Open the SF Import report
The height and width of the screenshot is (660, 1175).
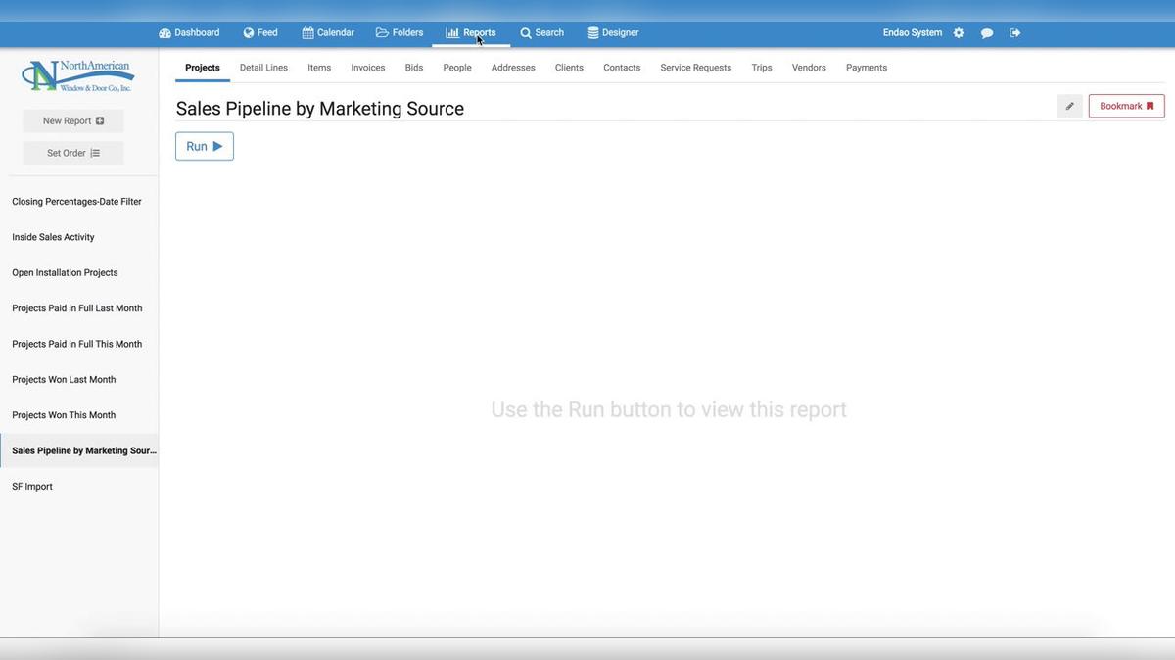tap(32, 487)
